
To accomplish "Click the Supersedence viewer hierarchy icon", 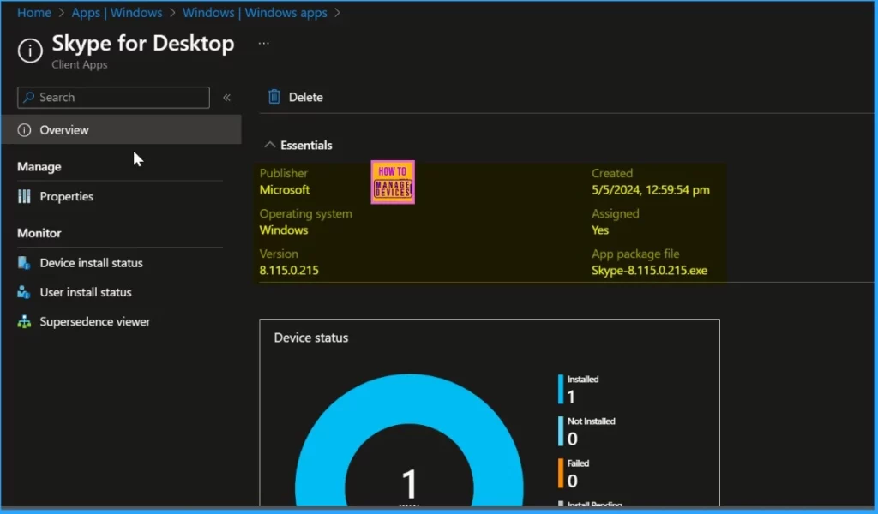I will (x=24, y=321).
